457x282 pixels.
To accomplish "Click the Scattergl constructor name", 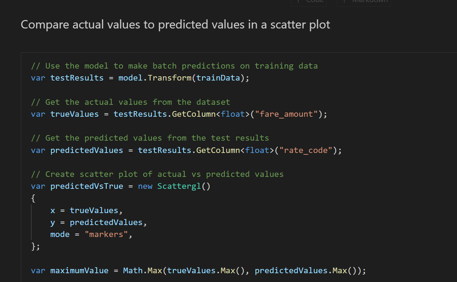I will click(179, 186).
